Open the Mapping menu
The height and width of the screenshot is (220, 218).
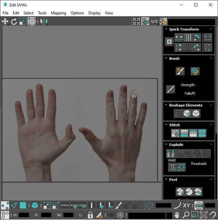click(59, 13)
